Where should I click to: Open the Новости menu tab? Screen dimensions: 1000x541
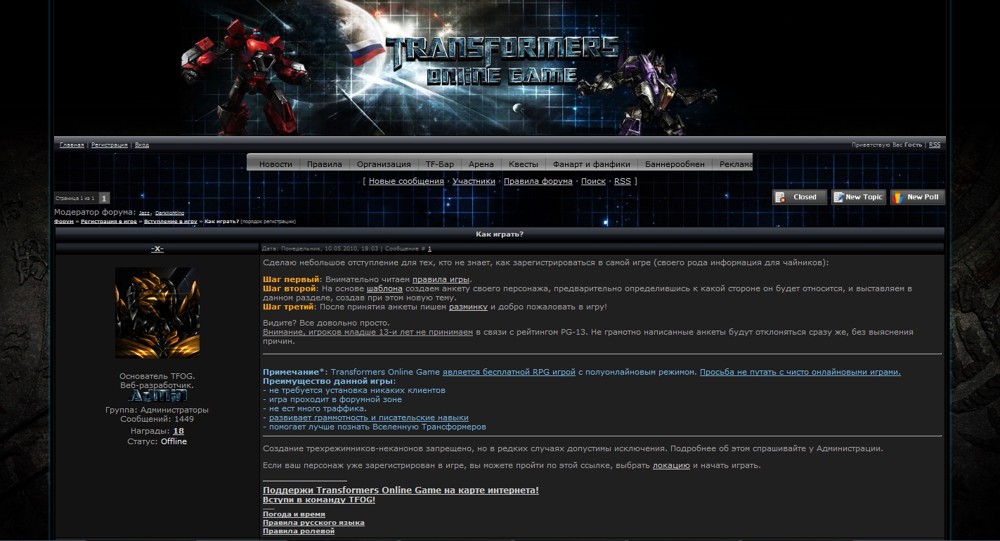(275, 164)
